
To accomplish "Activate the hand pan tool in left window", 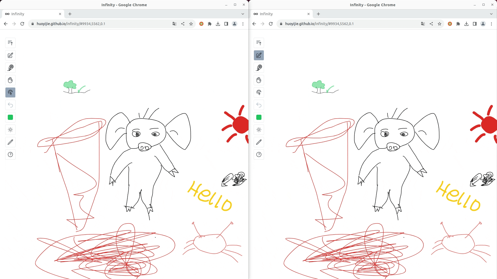I will click(x=10, y=80).
